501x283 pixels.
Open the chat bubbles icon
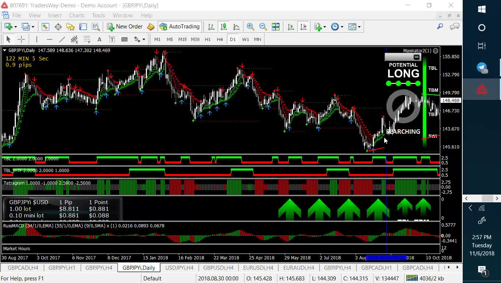pyautogui.click(x=455, y=27)
